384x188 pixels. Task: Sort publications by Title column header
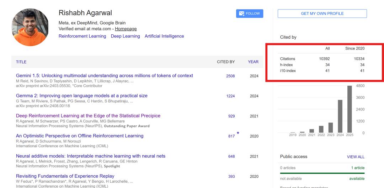21,62
